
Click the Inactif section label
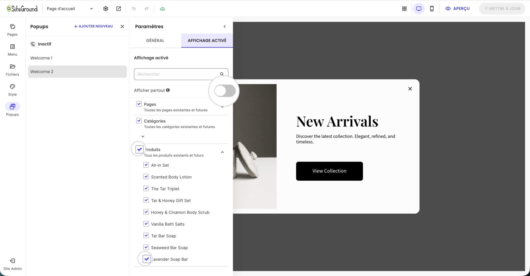pos(44,44)
